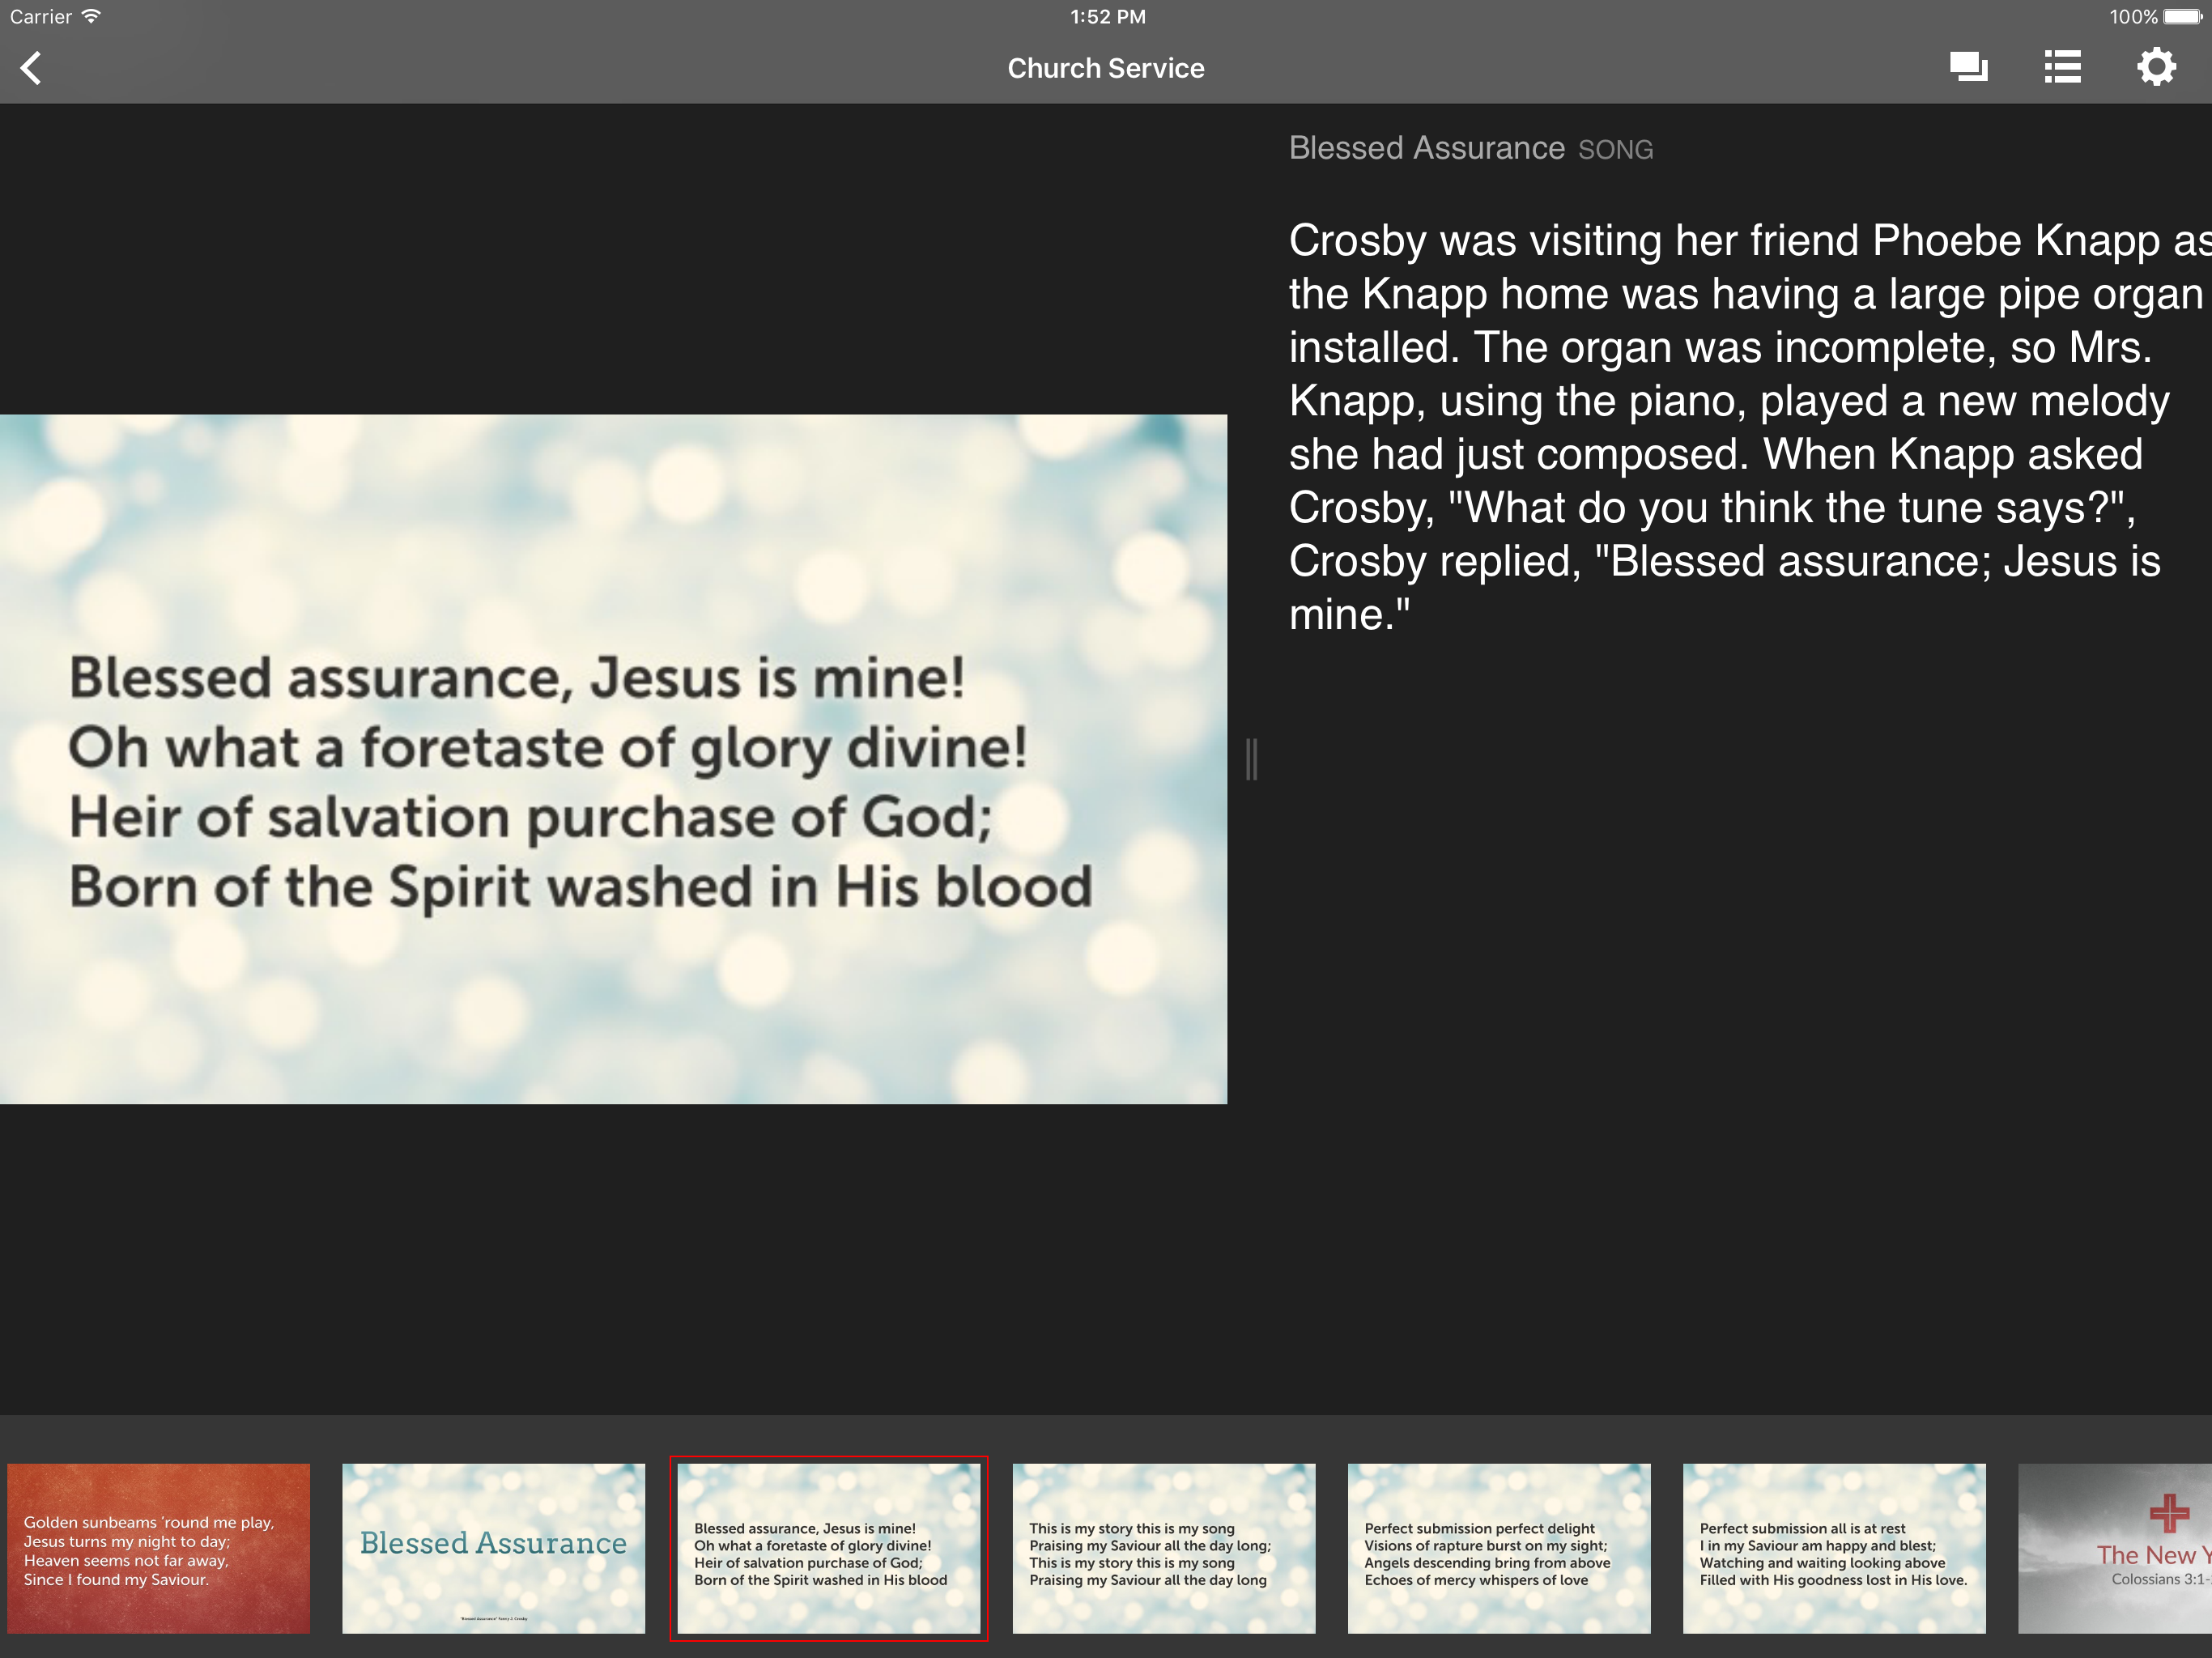Select Blessed assurance verse slide thumbnail
The width and height of the screenshot is (2212, 1658).
tap(828, 1548)
